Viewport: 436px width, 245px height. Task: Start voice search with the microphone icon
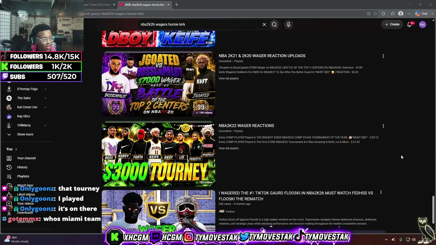pos(289,24)
